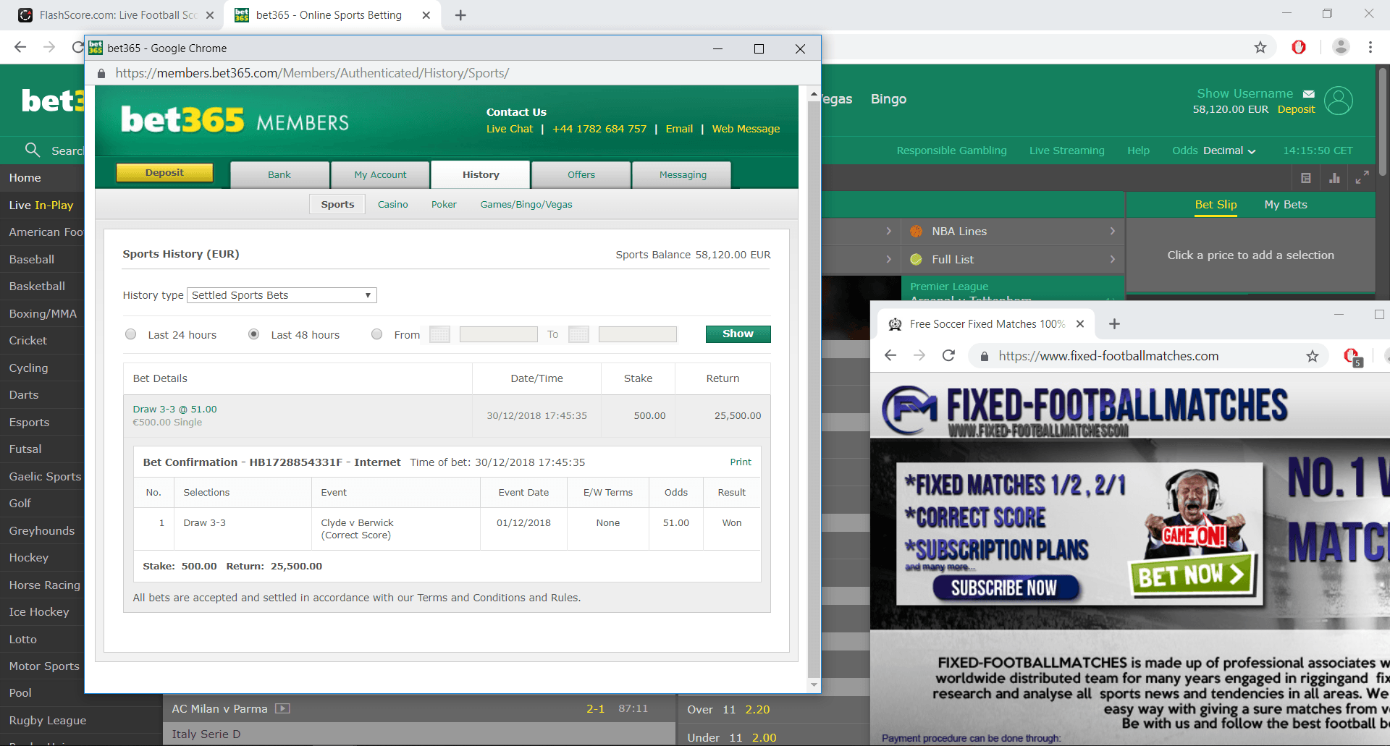Click the BET NOW banner button
The height and width of the screenshot is (746, 1390).
pyautogui.click(x=1191, y=575)
